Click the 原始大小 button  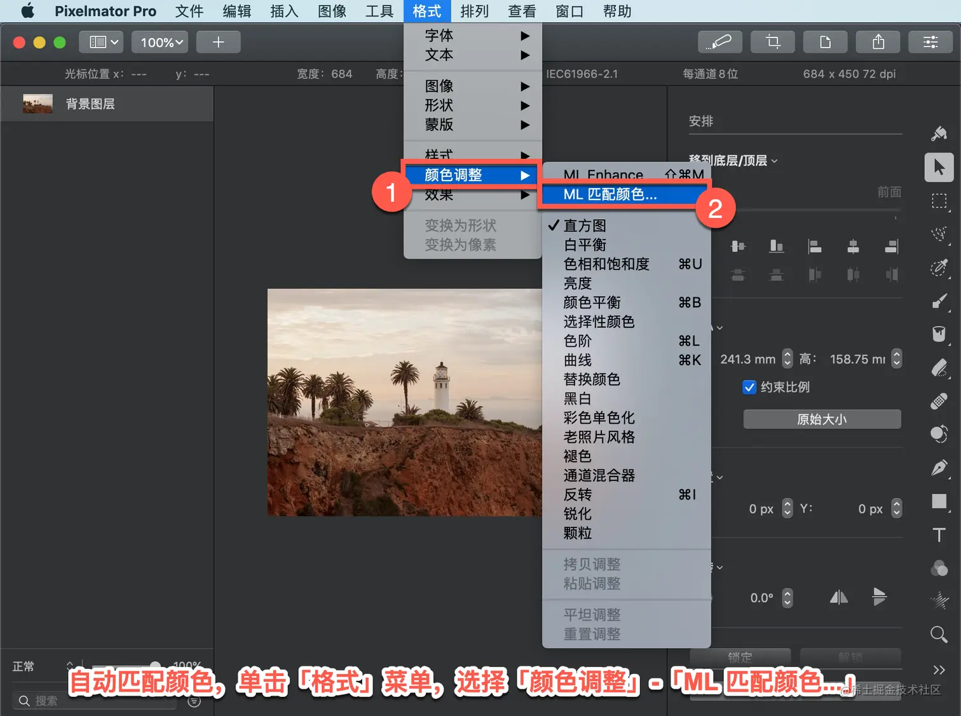pyautogui.click(x=822, y=419)
